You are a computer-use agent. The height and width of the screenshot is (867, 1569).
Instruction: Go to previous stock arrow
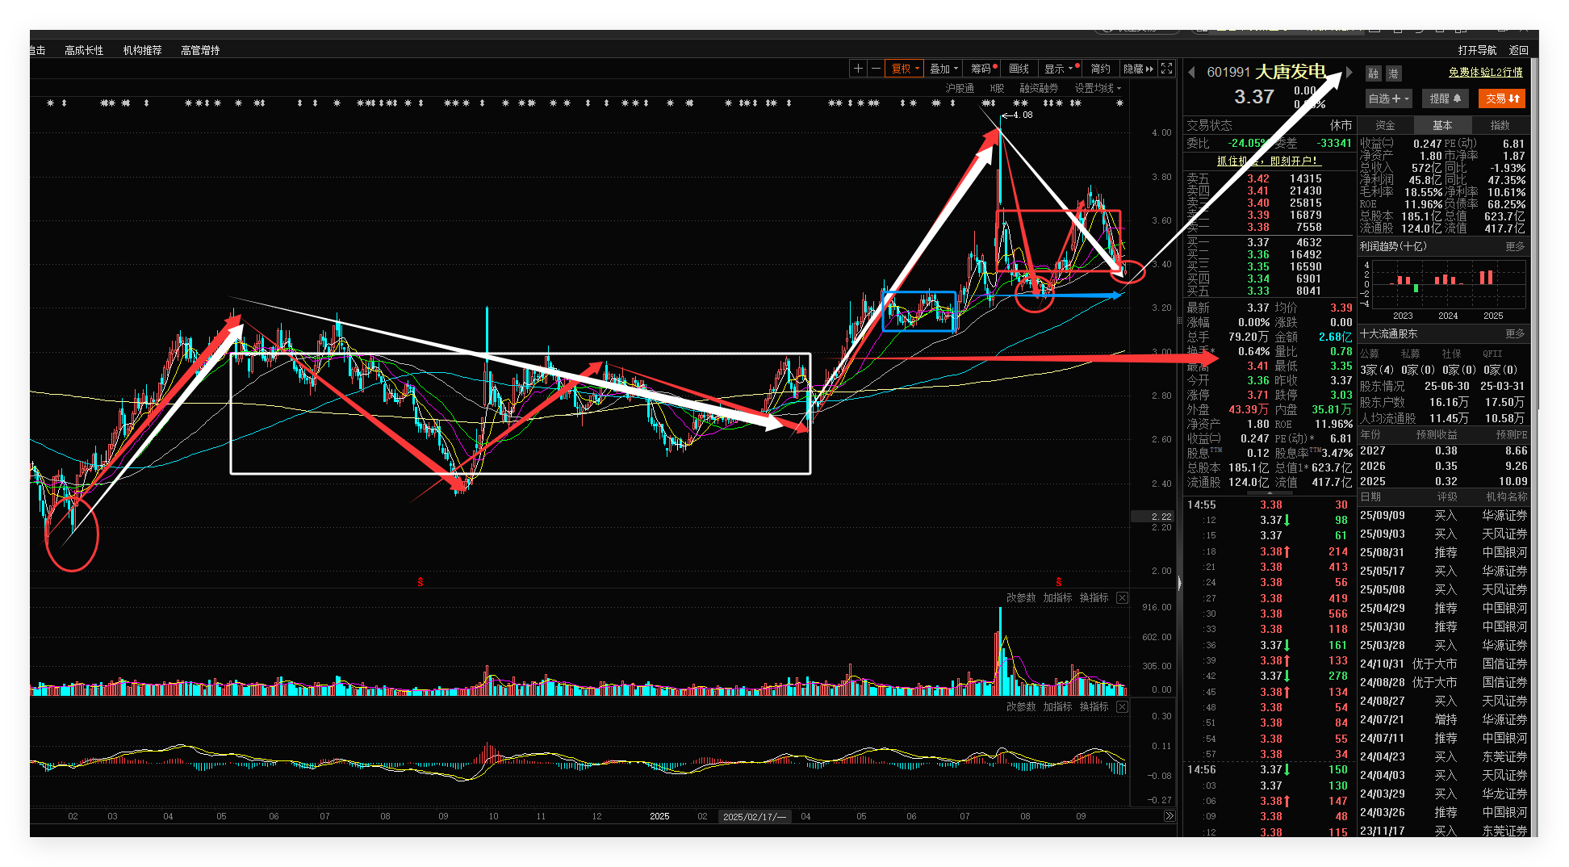point(1192,72)
